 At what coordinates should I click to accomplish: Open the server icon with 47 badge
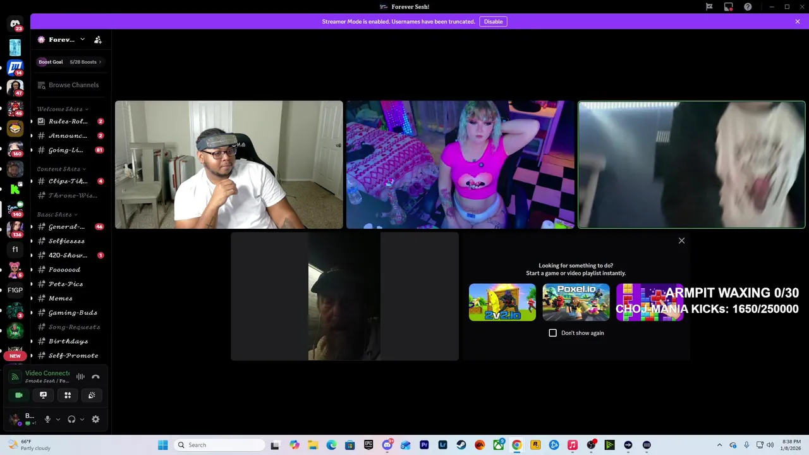(15, 87)
